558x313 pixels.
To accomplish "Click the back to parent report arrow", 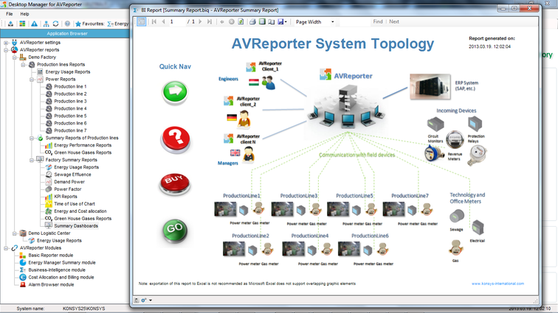I will click(x=222, y=21).
